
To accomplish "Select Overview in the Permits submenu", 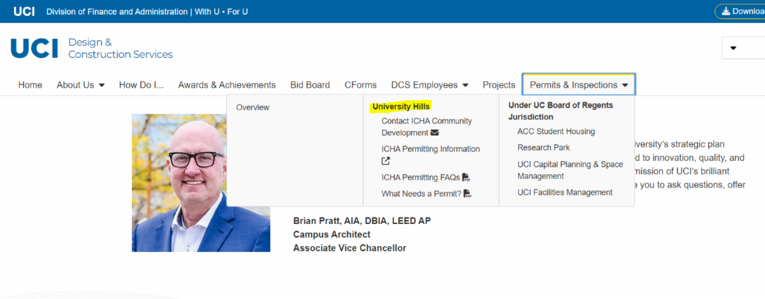I will [x=252, y=108].
